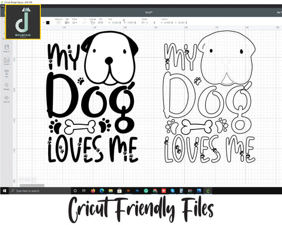This screenshot has height=225, width=282.
Task: Click the Size width input field
Action: pyautogui.click(x=115, y=23)
